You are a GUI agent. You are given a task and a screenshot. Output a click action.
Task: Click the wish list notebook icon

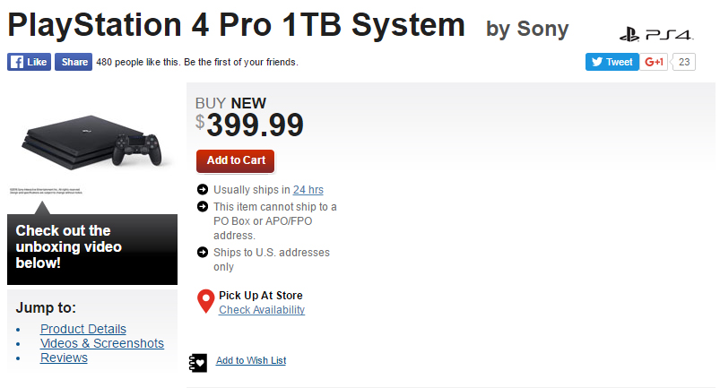coord(199,361)
